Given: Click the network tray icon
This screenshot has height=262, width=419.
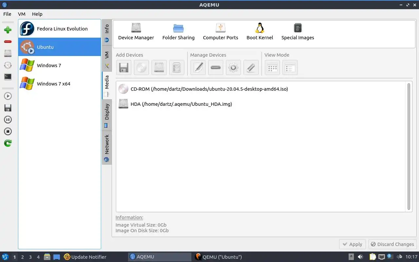Looking at the screenshot, I should point(381,257).
